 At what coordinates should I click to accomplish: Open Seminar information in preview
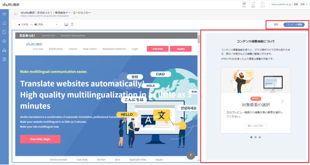click(x=73, y=36)
